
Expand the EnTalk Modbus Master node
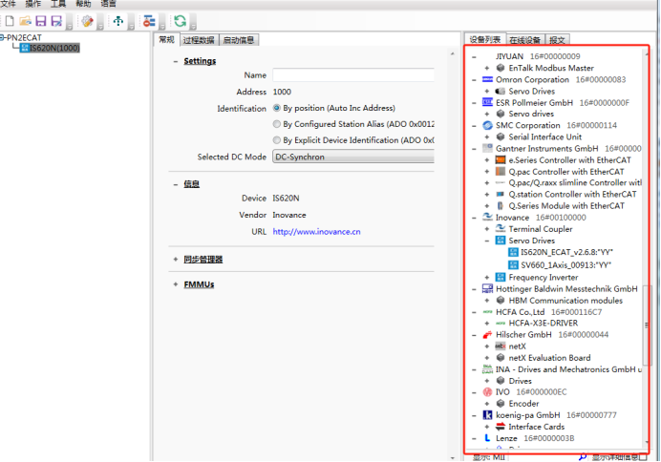(x=487, y=68)
